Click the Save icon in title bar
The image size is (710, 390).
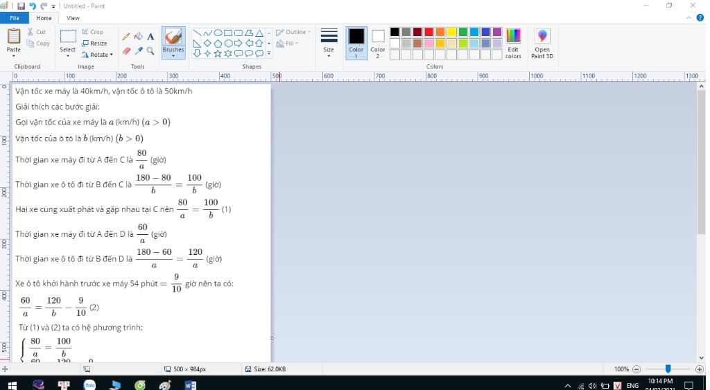coord(21,6)
